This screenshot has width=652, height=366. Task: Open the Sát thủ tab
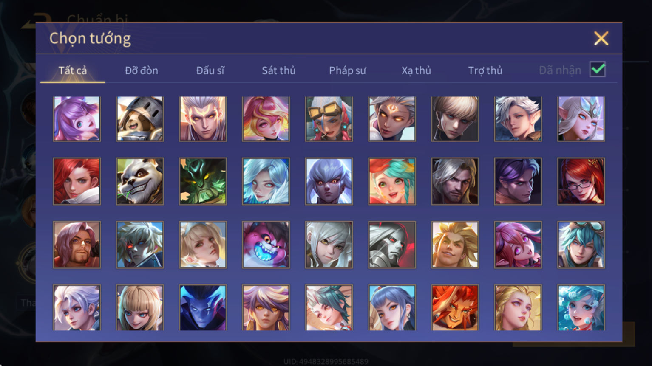click(x=278, y=70)
